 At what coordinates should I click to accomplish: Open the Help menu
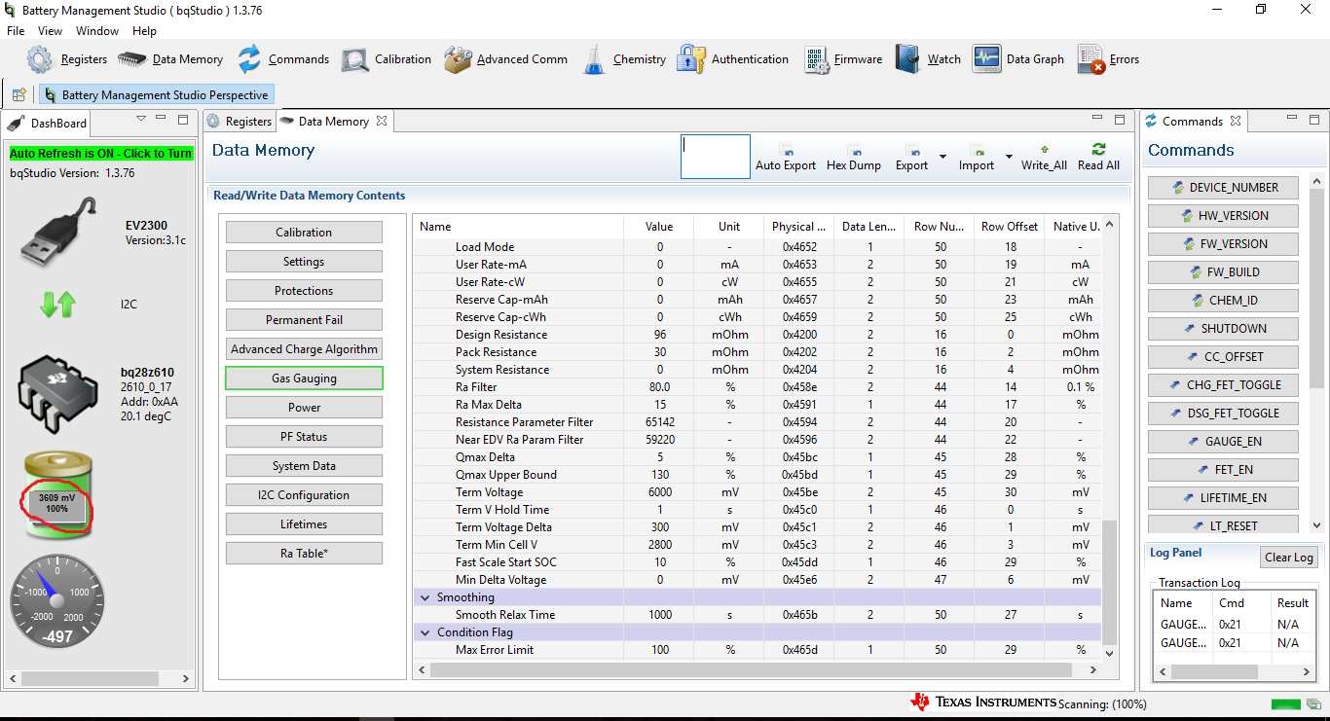click(x=144, y=31)
